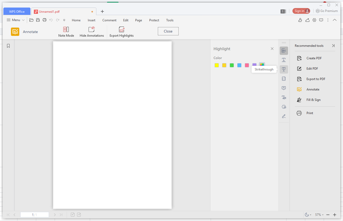Select the freehand pencil drawing tool
The image size is (343, 221).
[284, 116]
